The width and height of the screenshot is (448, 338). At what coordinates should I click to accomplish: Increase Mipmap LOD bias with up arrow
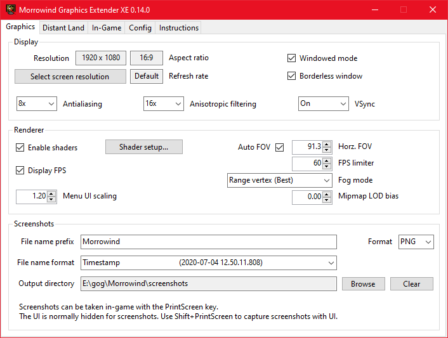[327, 195]
